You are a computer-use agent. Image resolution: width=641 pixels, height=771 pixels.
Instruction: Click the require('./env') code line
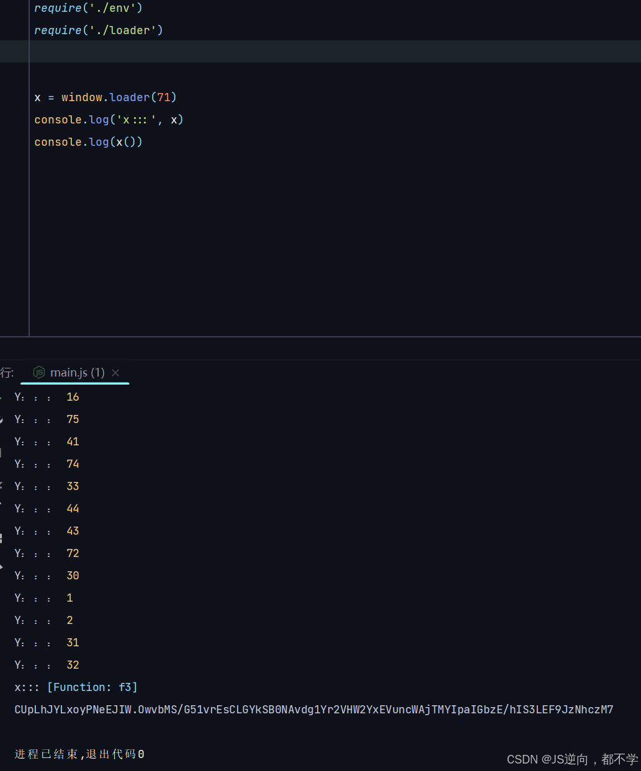(88, 8)
